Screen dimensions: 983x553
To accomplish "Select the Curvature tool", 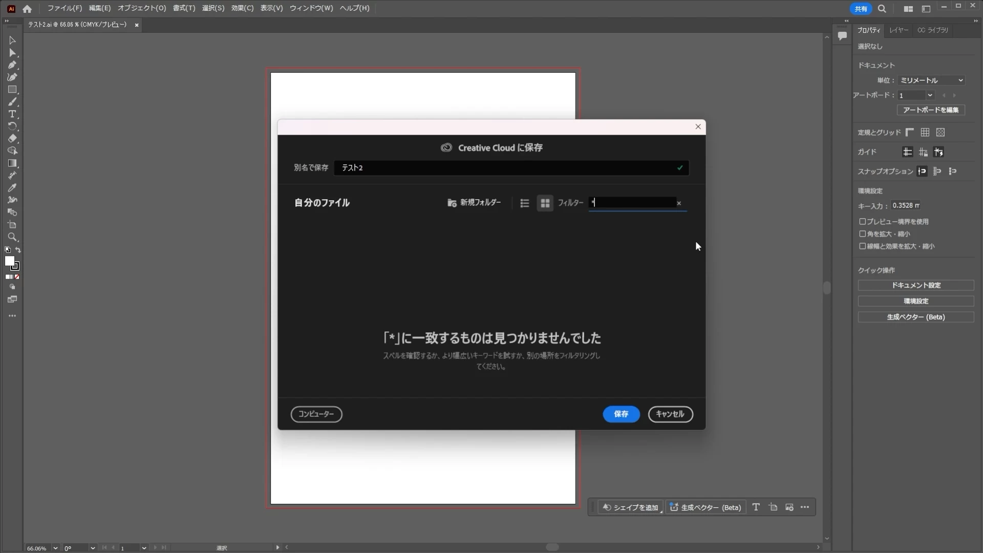I will (x=12, y=77).
